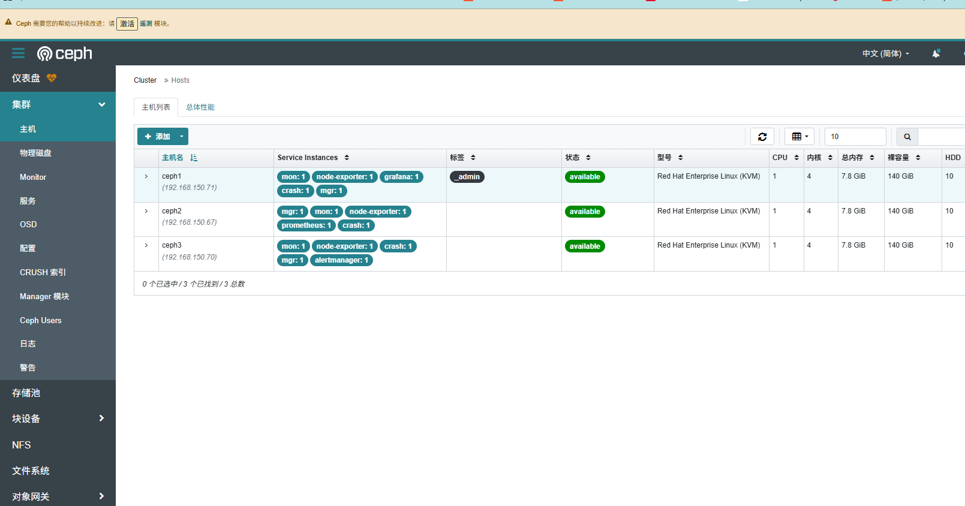Click ceph1's node-exporter: 1 badge

click(345, 177)
